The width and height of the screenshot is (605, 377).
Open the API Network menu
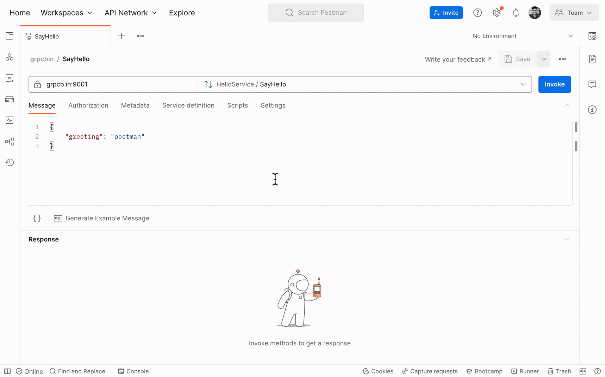(x=131, y=12)
